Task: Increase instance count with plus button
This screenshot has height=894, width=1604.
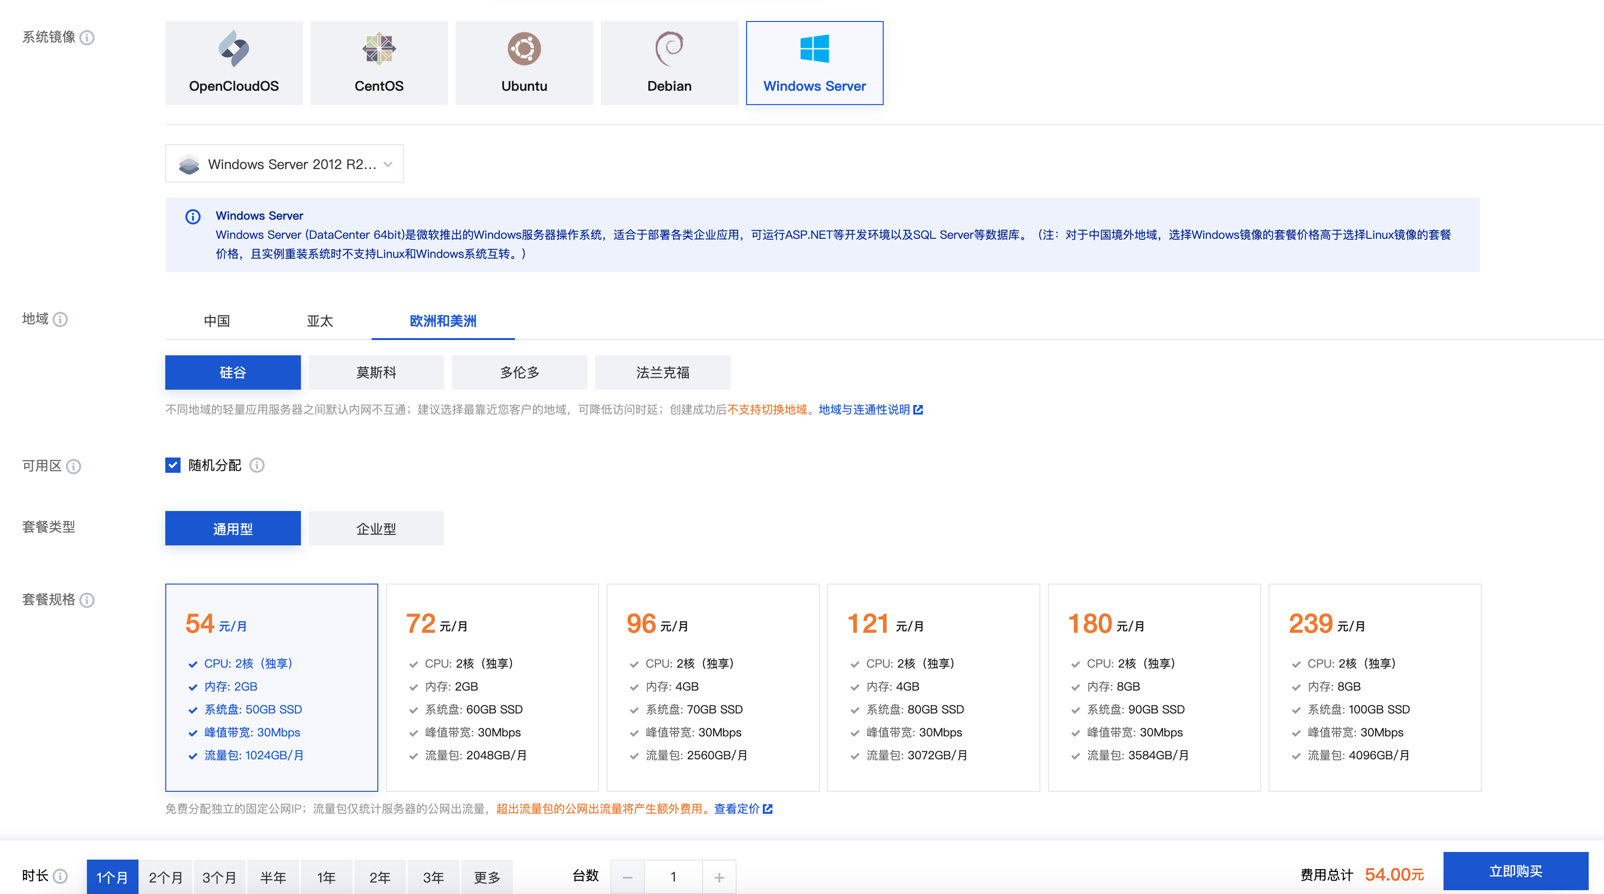Action: click(x=719, y=877)
